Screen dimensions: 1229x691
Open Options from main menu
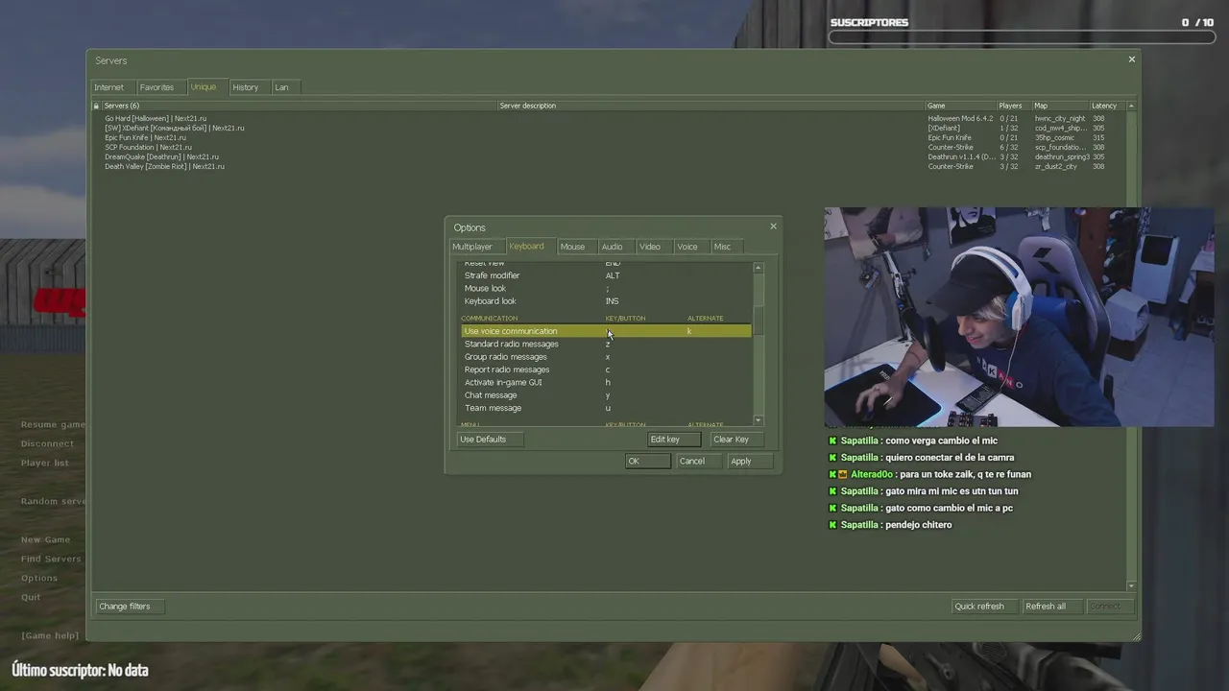(39, 578)
